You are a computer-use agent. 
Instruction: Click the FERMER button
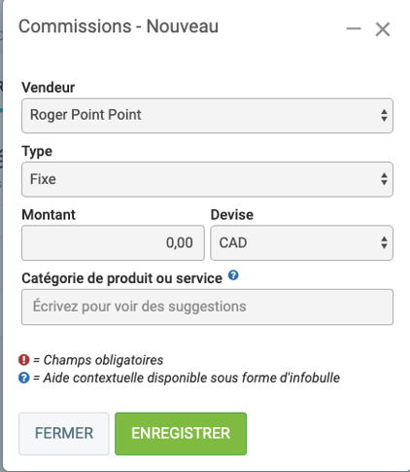coord(64,434)
